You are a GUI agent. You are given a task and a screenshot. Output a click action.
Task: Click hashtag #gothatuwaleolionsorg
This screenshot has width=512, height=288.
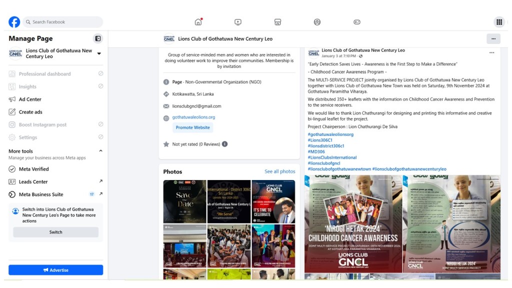pos(330,134)
